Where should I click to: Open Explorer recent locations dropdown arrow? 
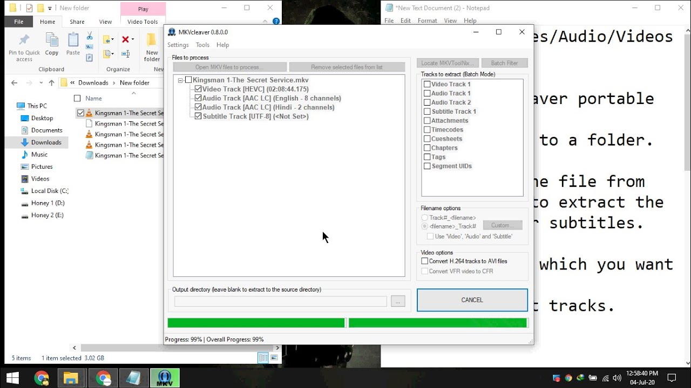40,83
